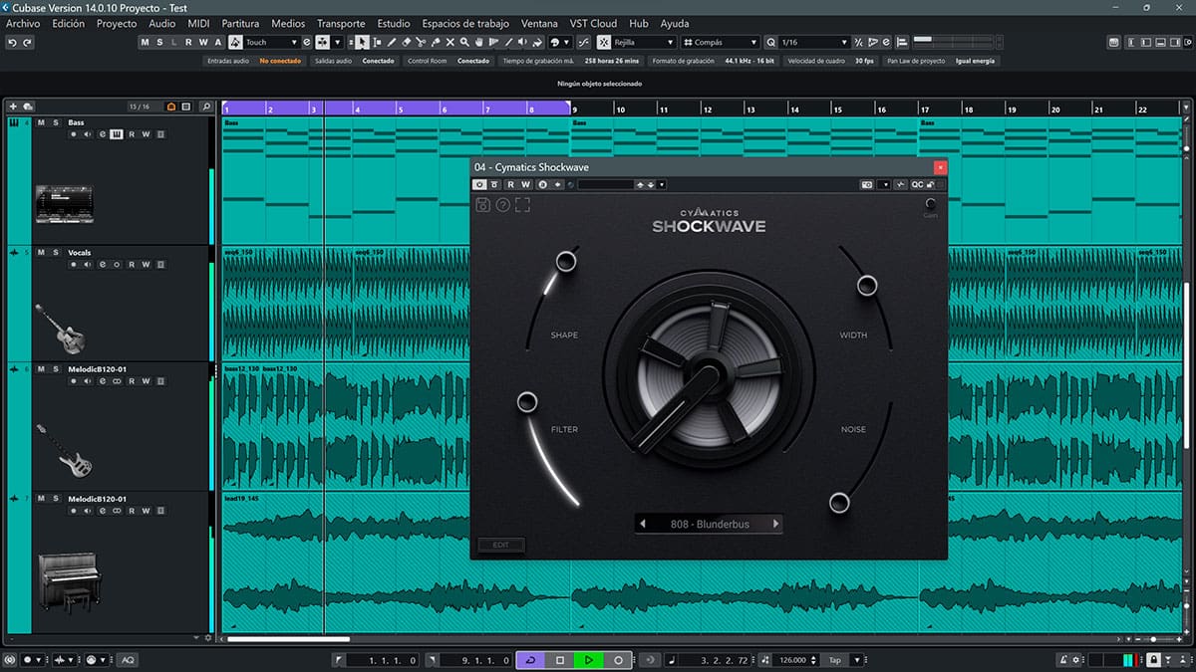
Task: Select the Zoom magnifier tool
Action: 464,42
